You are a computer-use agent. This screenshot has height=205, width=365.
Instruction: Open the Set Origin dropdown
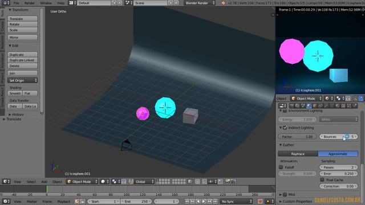click(23, 80)
